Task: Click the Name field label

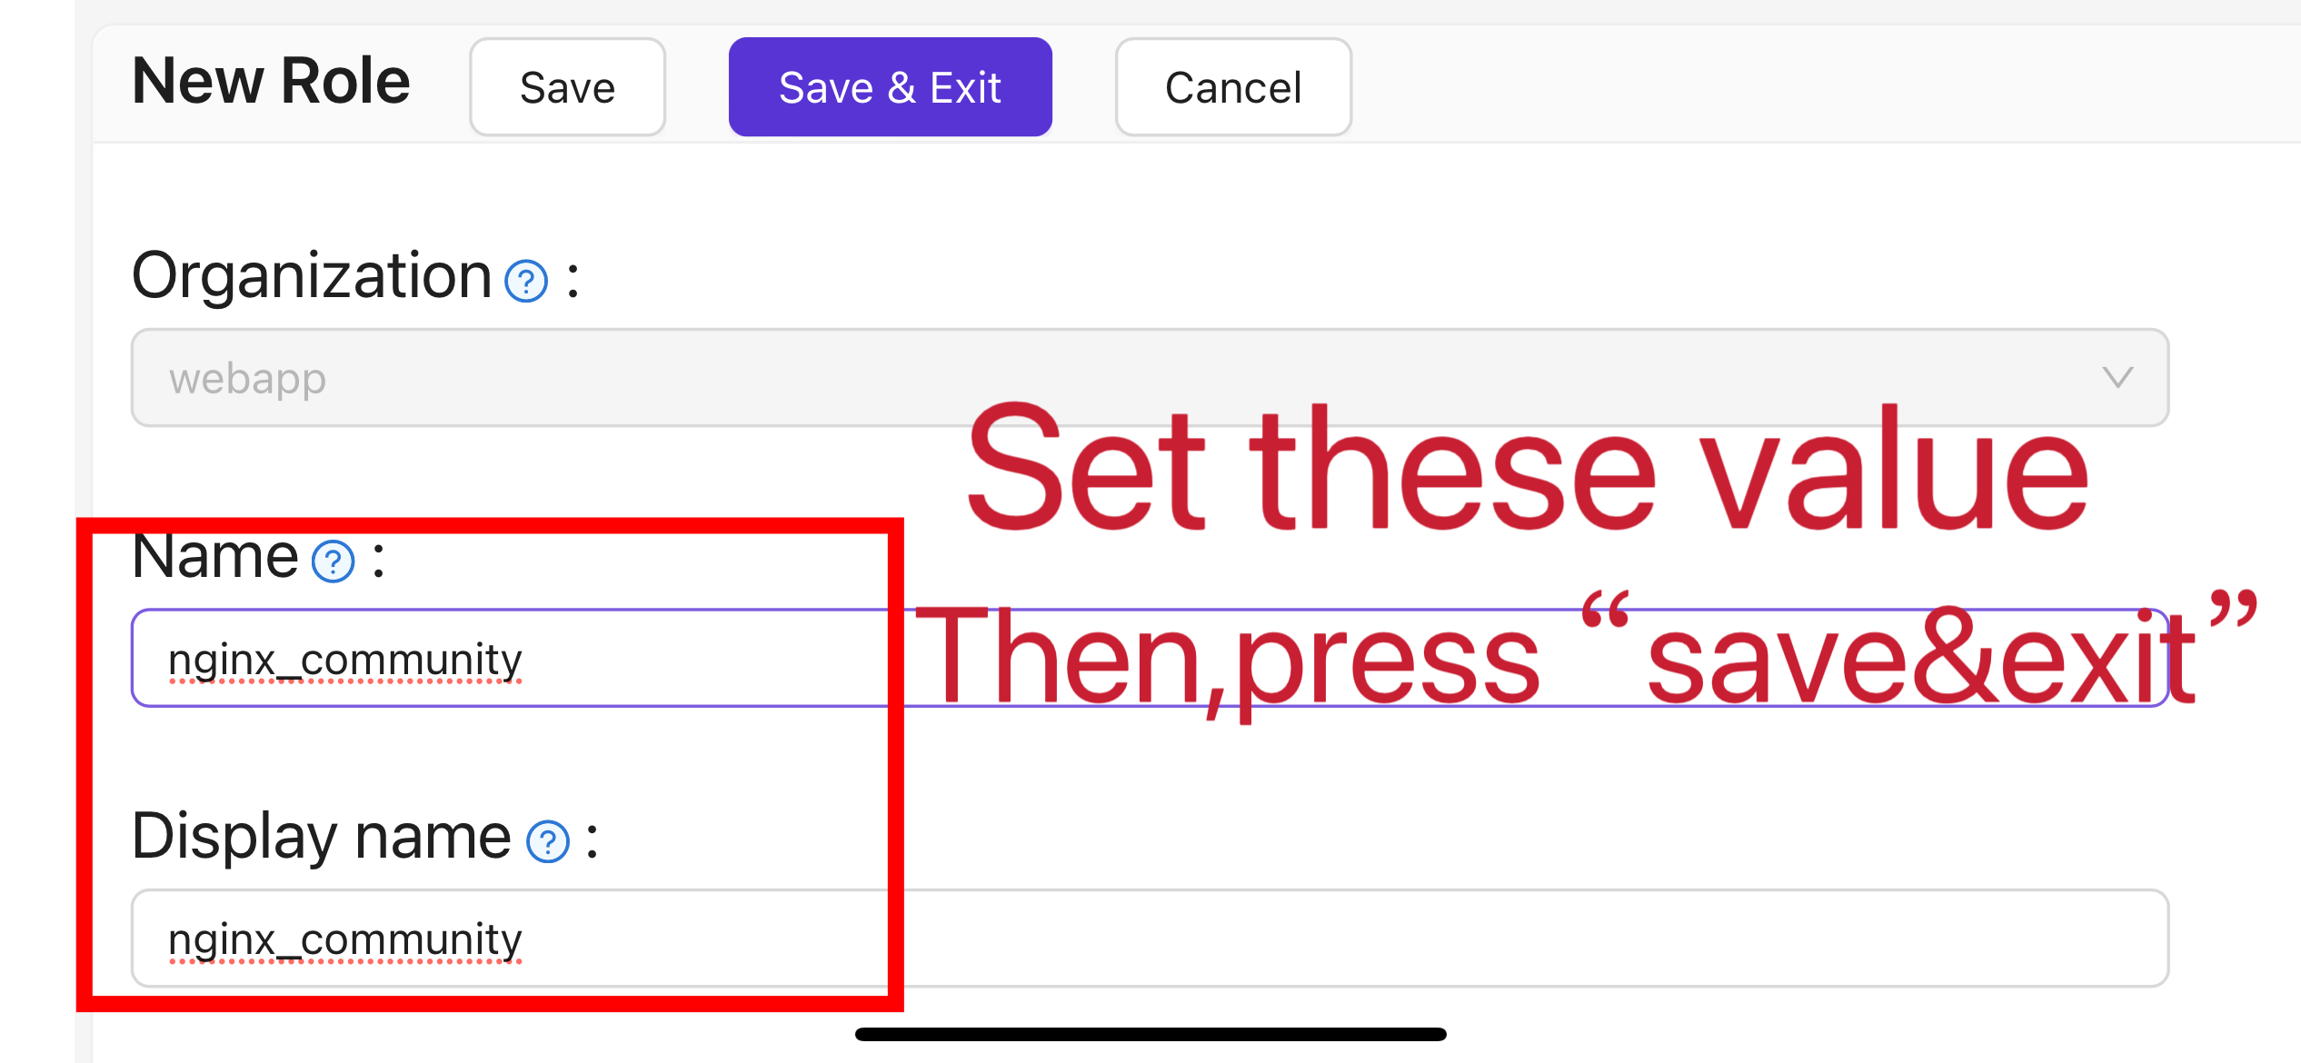Action: click(x=214, y=556)
